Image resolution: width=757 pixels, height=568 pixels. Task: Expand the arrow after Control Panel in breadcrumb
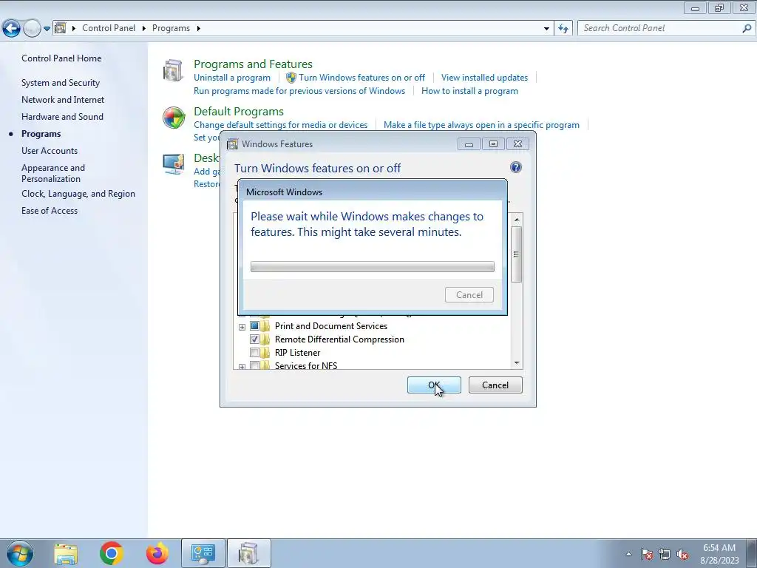point(144,29)
